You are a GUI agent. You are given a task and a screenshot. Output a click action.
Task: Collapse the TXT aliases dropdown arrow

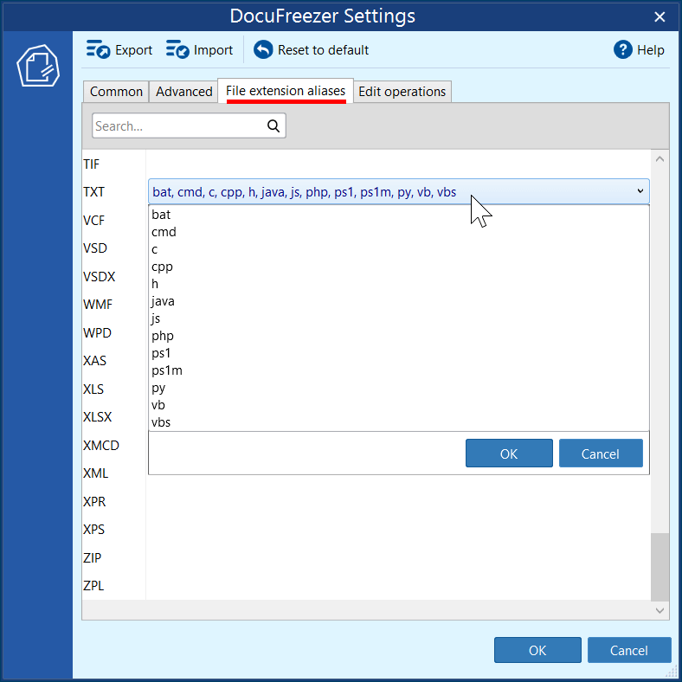pos(640,191)
